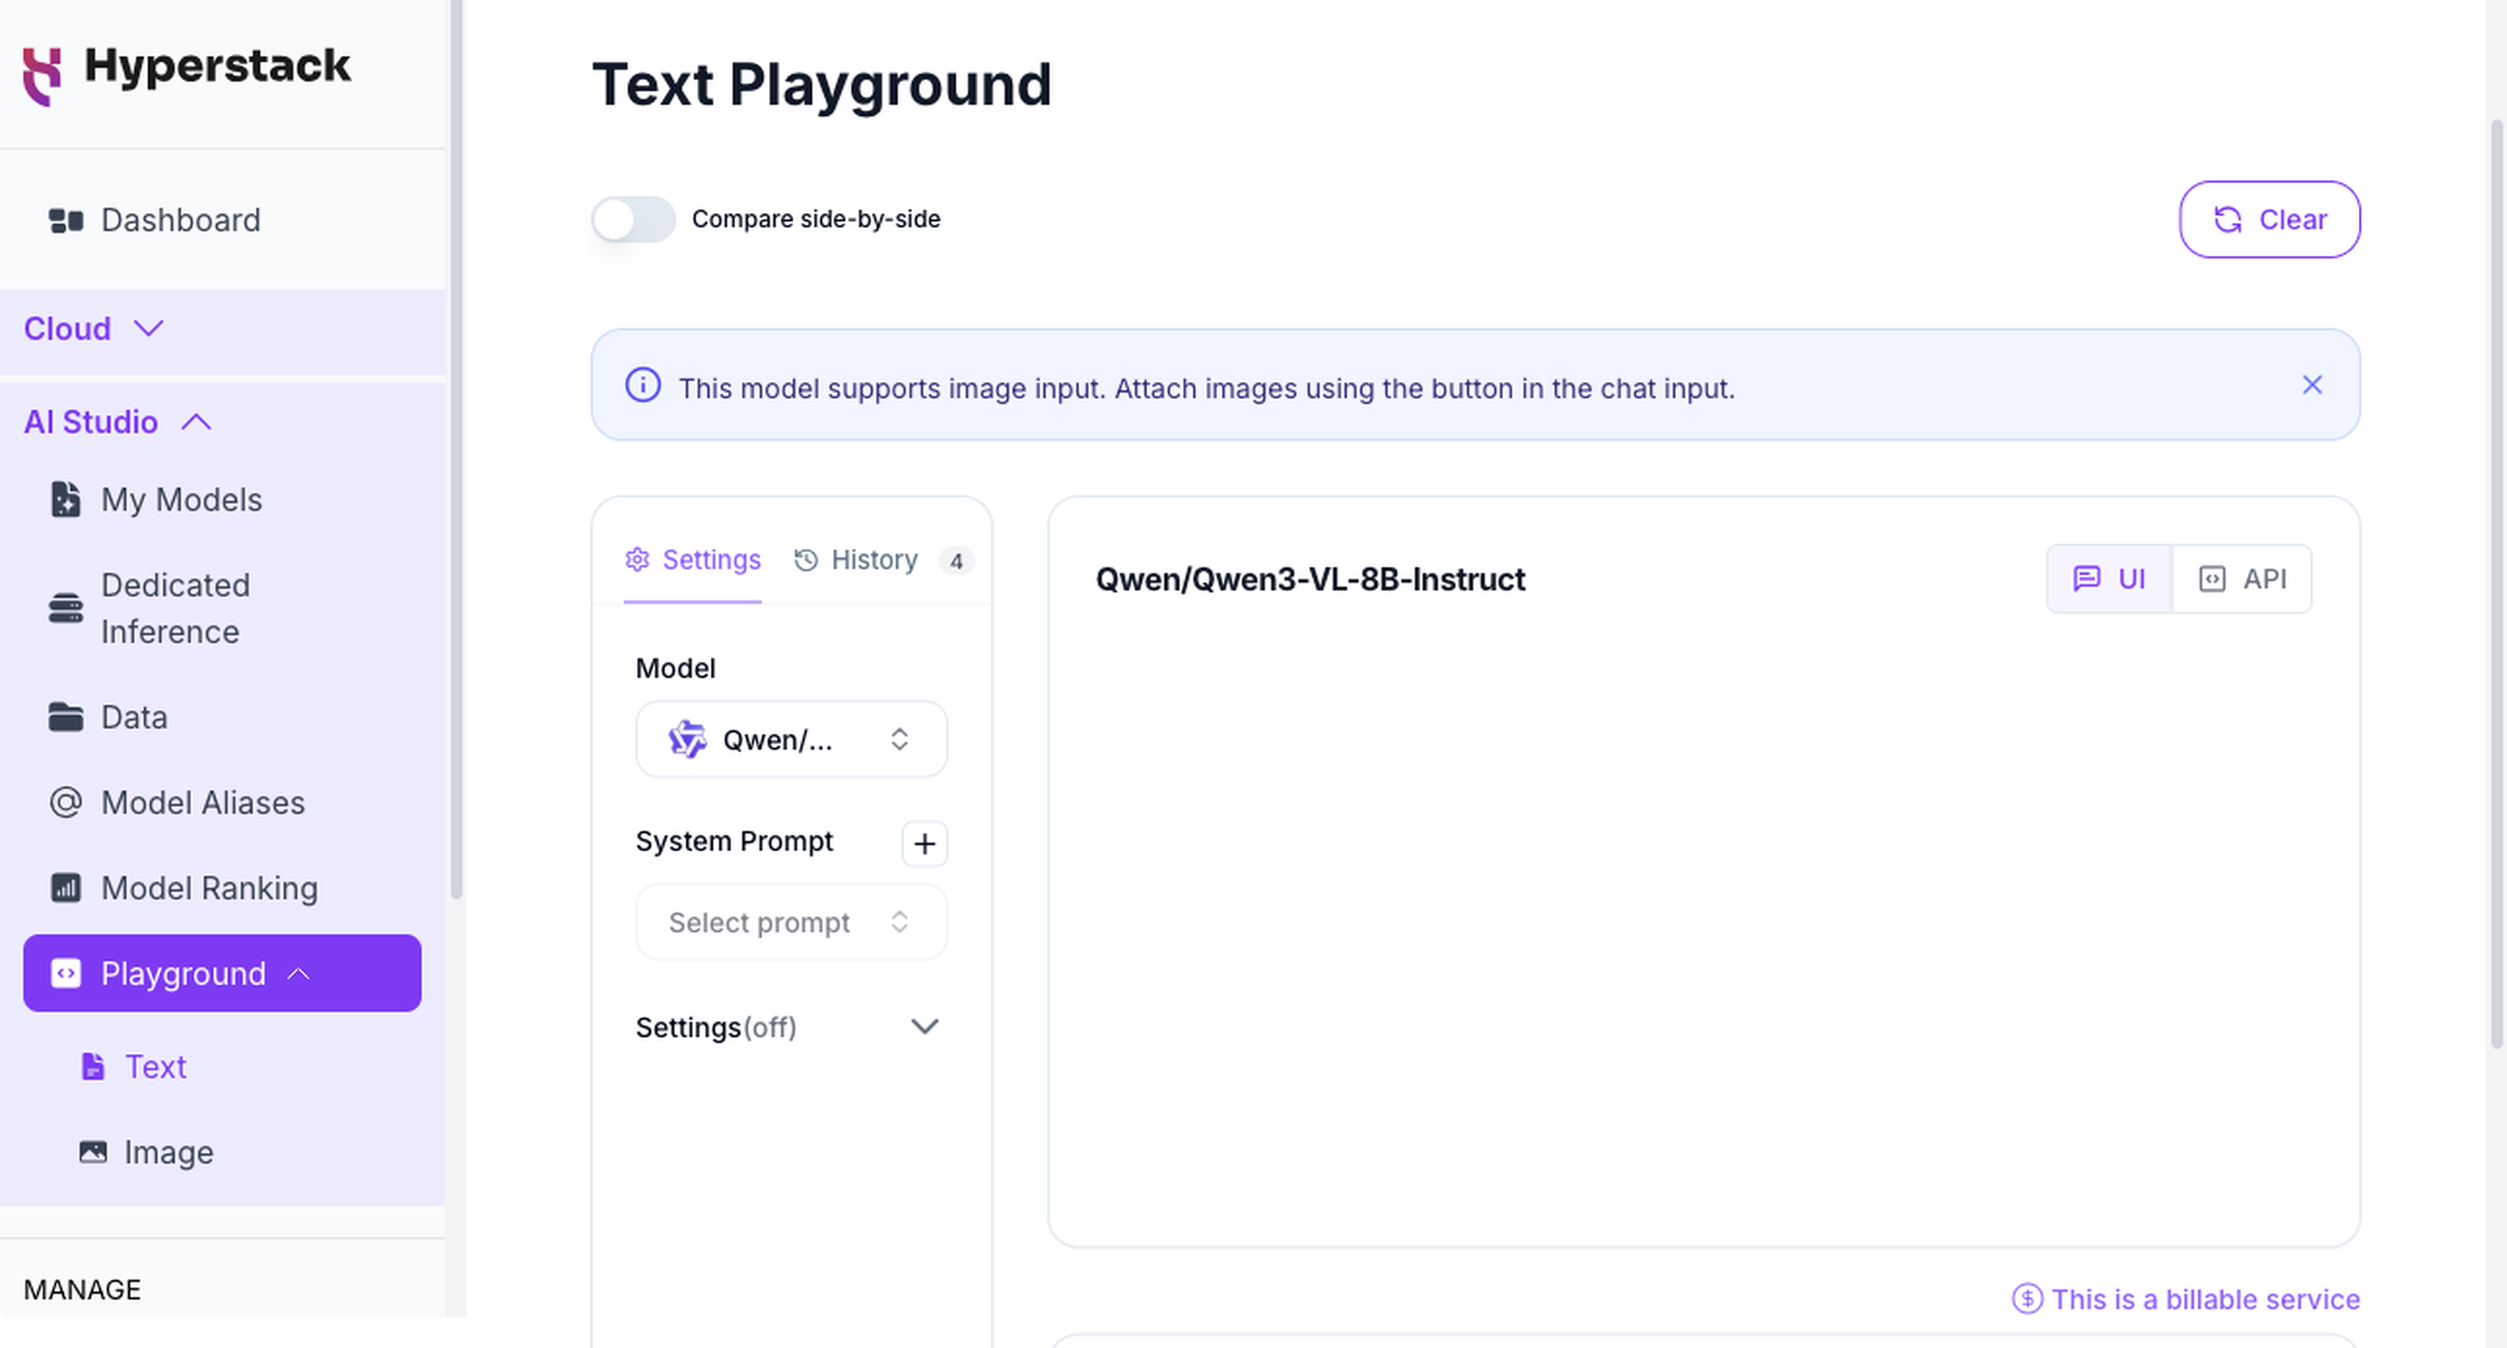Click the Model label
Image resolution: width=2507 pixels, height=1348 pixels.
(x=675, y=668)
